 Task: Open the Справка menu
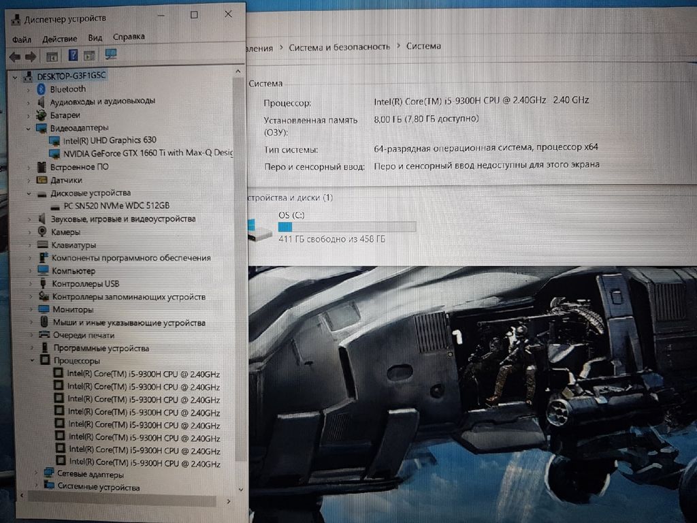point(129,37)
